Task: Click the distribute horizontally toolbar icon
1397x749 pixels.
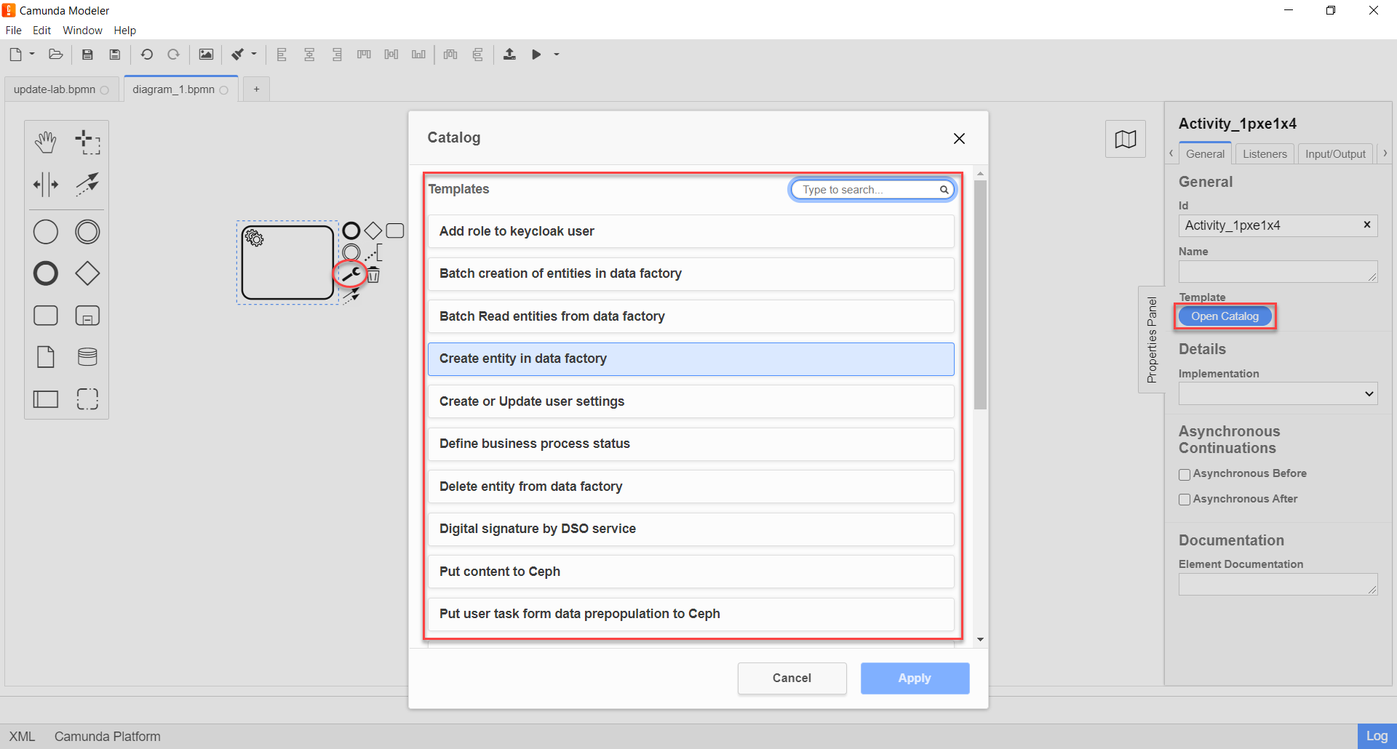Action: coord(450,55)
